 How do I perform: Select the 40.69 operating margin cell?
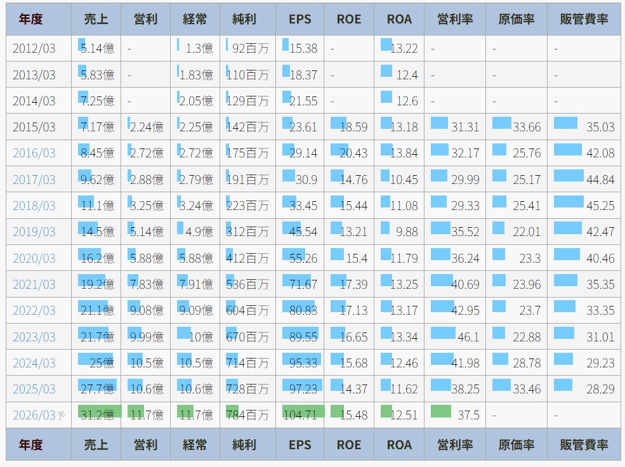tap(455, 284)
